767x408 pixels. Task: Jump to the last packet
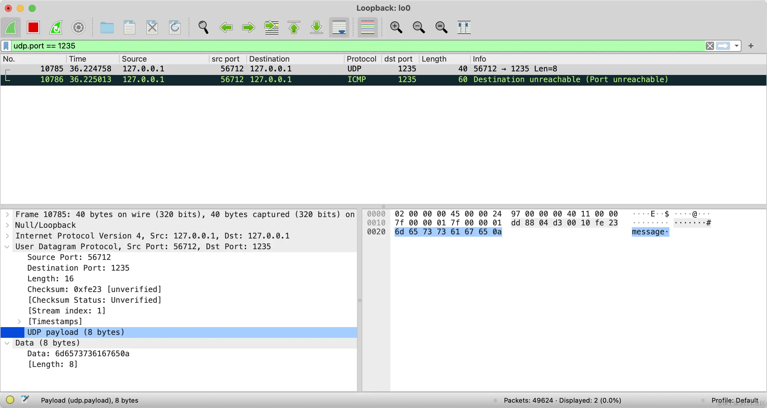click(317, 27)
